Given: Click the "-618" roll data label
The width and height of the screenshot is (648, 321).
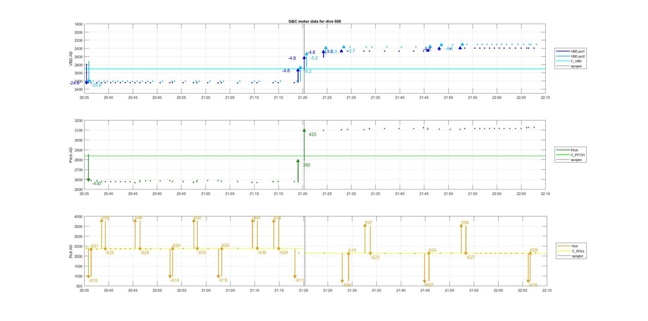Looking at the screenshot, I should 533,285.
